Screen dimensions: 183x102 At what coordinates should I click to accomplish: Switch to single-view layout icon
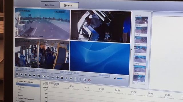click(x=62, y=78)
